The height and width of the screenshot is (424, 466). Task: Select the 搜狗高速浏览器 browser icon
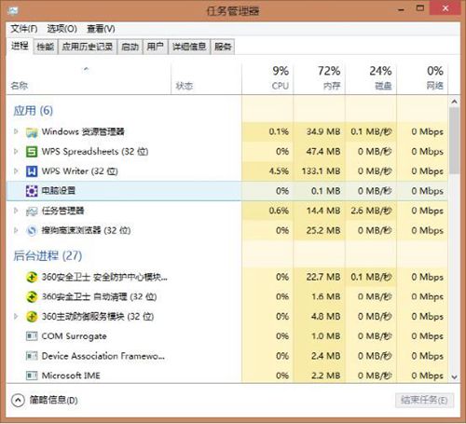click(32, 230)
